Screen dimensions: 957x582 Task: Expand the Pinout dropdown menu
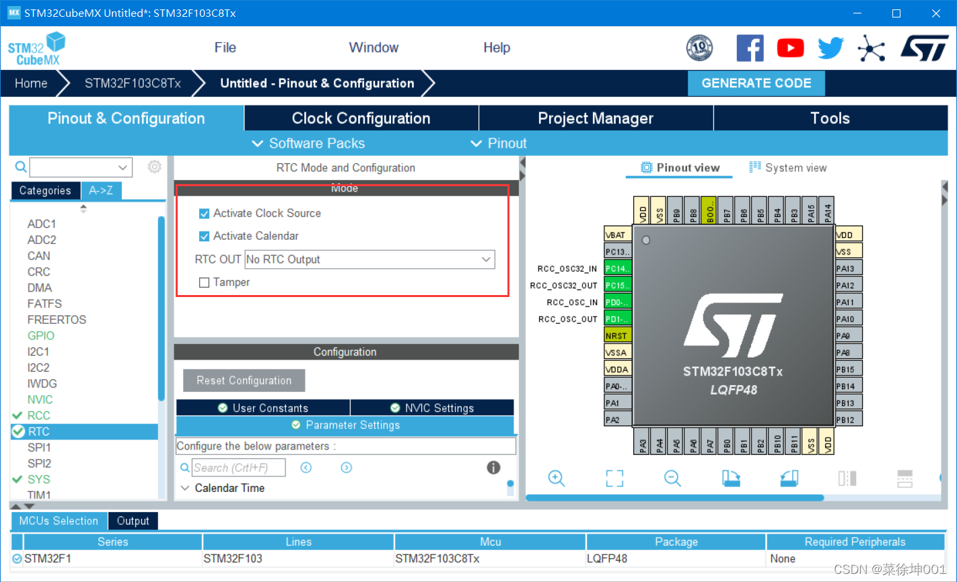tap(499, 143)
